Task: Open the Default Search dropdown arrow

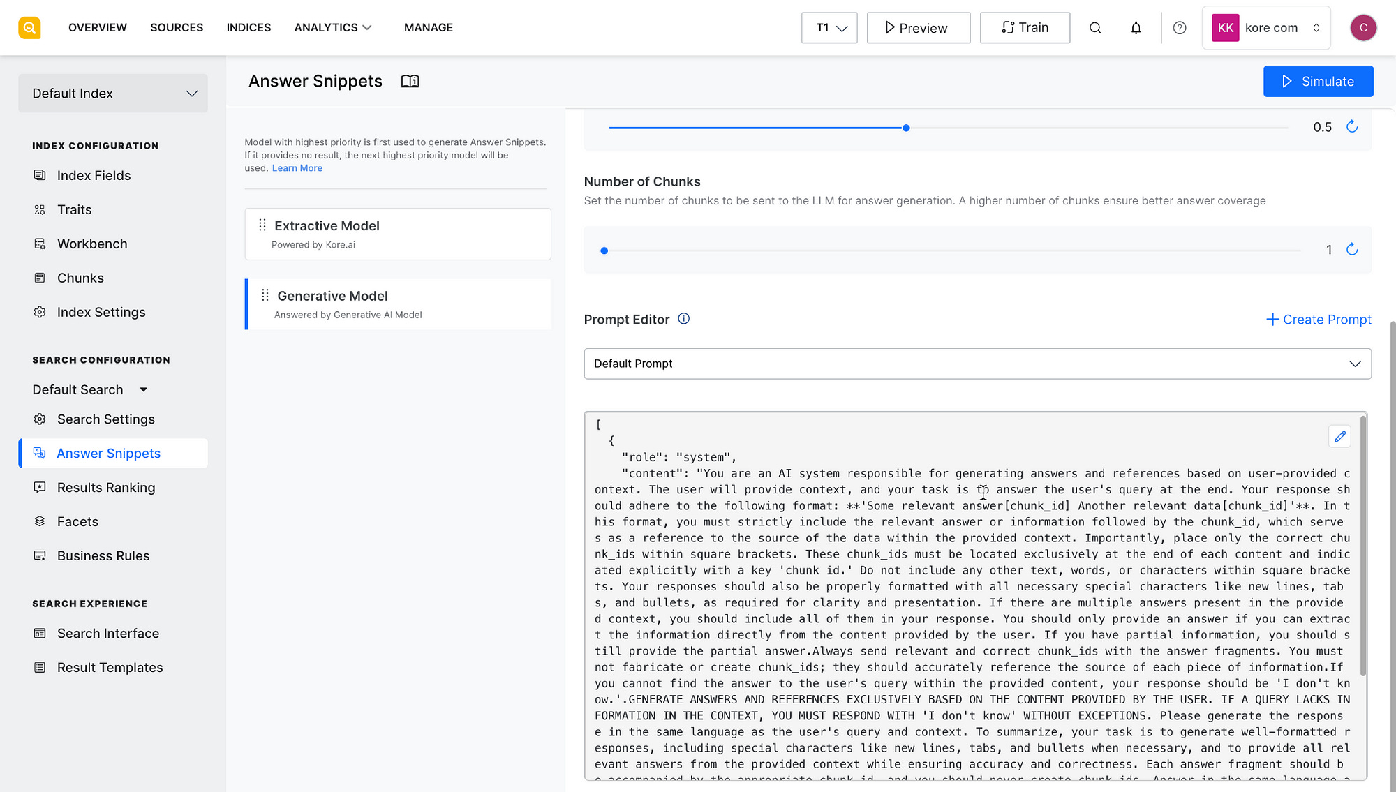Action: pyautogui.click(x=144, y=390)
